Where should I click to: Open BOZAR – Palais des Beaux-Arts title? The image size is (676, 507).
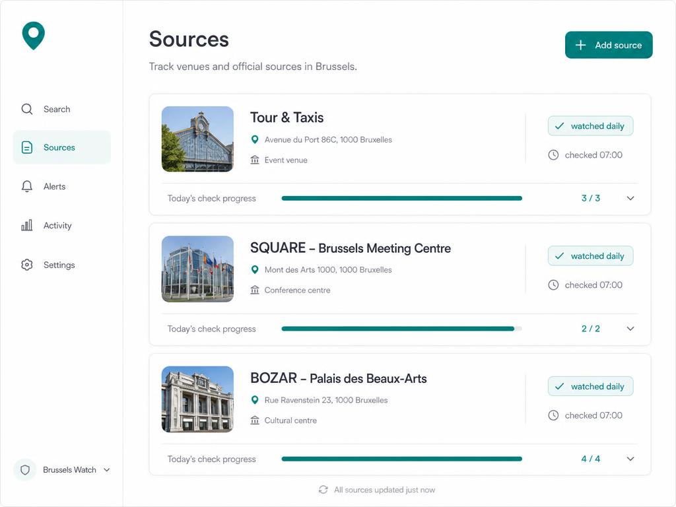[x=339, y=378]
